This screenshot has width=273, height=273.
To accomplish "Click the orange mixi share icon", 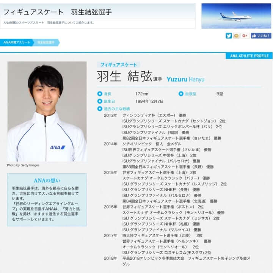I will point(236,36).
